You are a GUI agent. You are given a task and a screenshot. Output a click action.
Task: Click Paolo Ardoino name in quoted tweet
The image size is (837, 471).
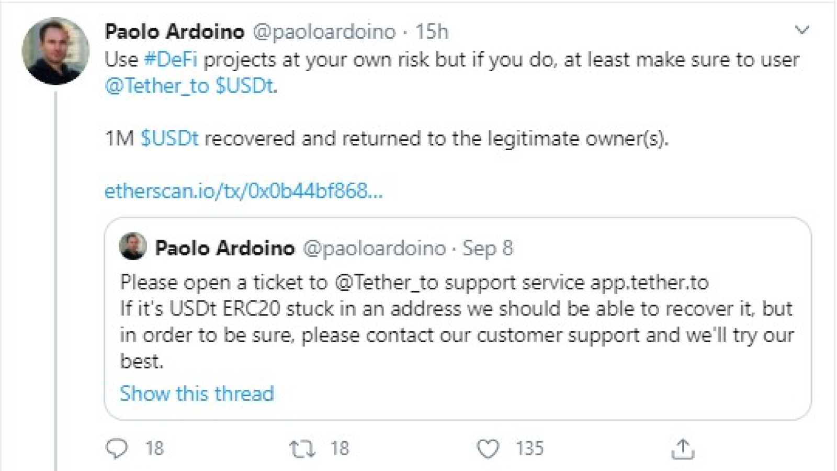coord(225,248)
